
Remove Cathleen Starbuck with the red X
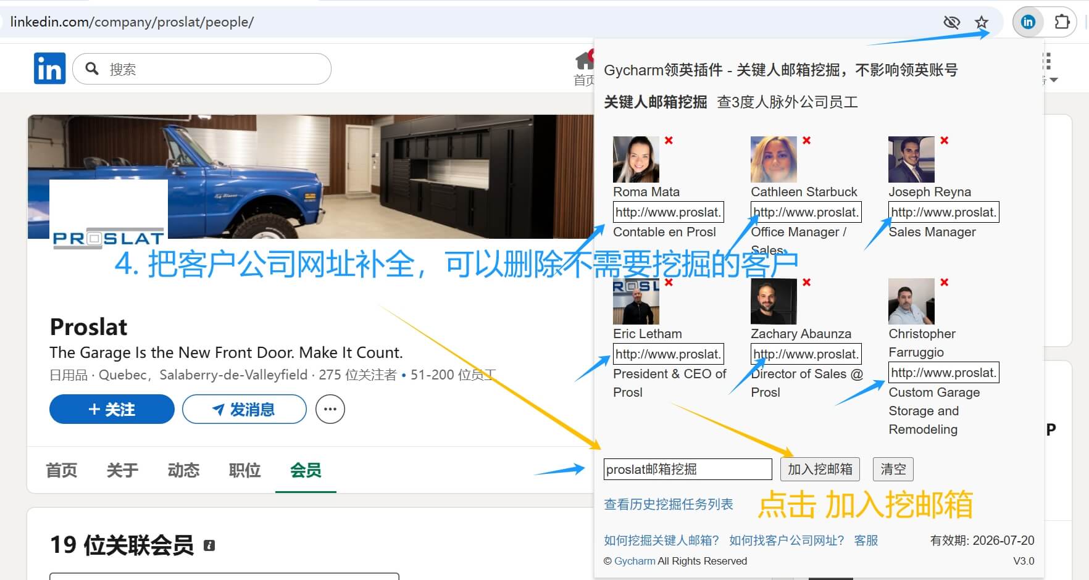click(x=806, y=141)
